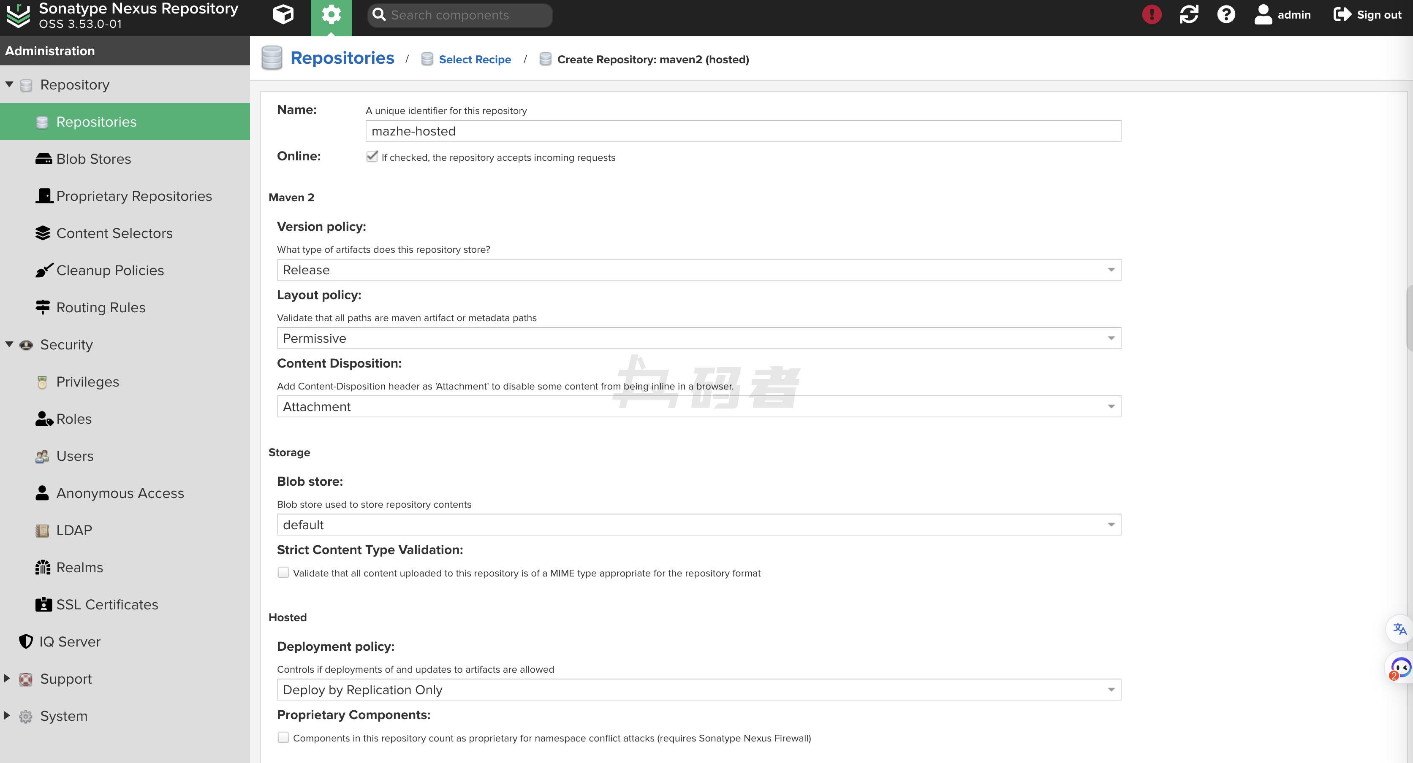Open Blob Stores in sidebar
Screen dimensions: 1413x763
[93, 159]
